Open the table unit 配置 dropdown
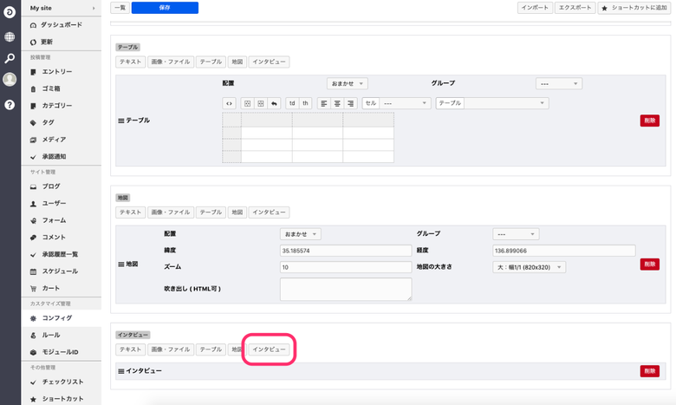The height and width of the screenshot is (405, 676). 348,83
